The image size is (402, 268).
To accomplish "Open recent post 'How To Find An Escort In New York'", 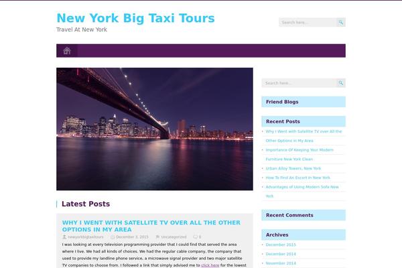I will 298,178.
